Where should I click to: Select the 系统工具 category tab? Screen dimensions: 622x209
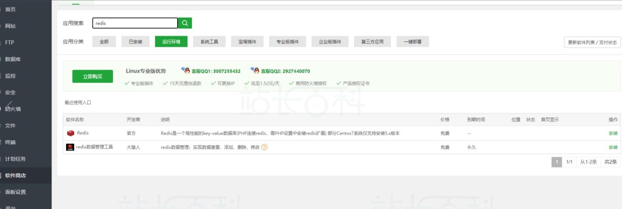coord(209,42)
